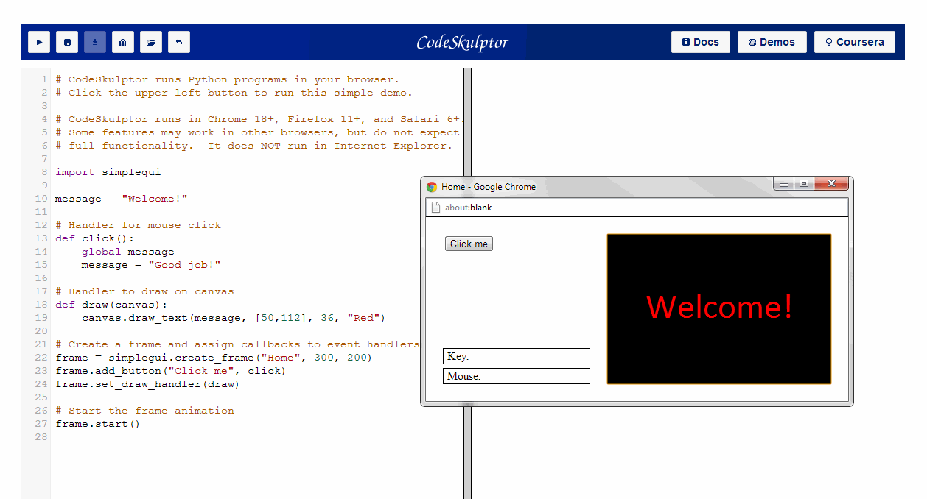The width and height of the screenshot is (927, 499).
Task: Go to the Coursera link
Action: point(854,42)
